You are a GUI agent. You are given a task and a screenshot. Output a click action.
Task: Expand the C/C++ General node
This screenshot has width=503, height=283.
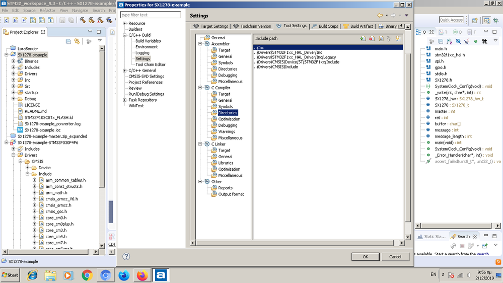pyautogui.click(x=125, y=70)
